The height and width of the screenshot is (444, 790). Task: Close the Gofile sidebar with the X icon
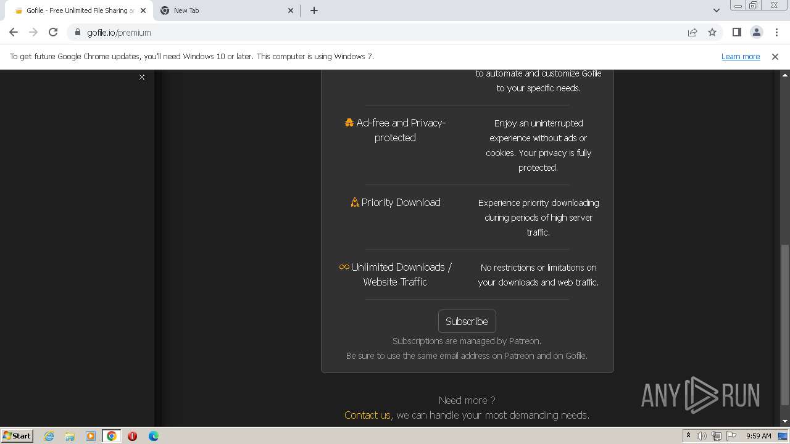142,77
